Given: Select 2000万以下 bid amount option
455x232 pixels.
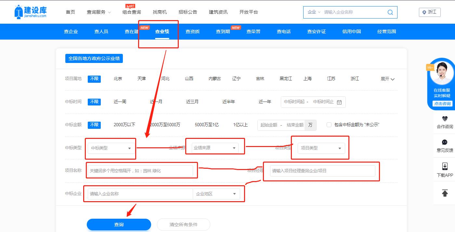Looking at the screenshot, I should click(x=124, y=125).
